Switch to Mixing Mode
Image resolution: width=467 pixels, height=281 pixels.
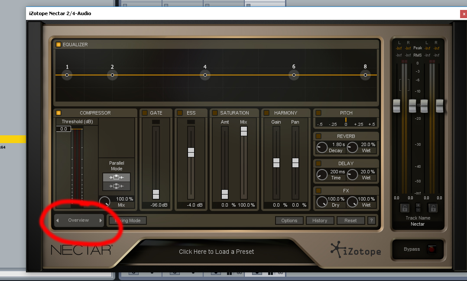pyautogui.click(x=128, y=220)
